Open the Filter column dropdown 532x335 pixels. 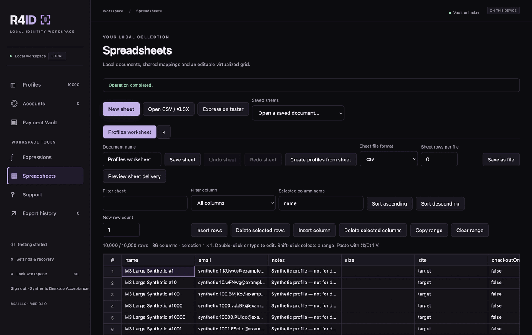[233, 203]
